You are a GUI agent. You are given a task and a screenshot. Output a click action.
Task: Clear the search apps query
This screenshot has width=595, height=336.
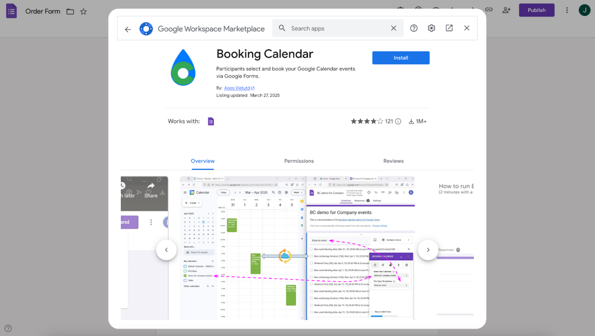pos(394,28)
